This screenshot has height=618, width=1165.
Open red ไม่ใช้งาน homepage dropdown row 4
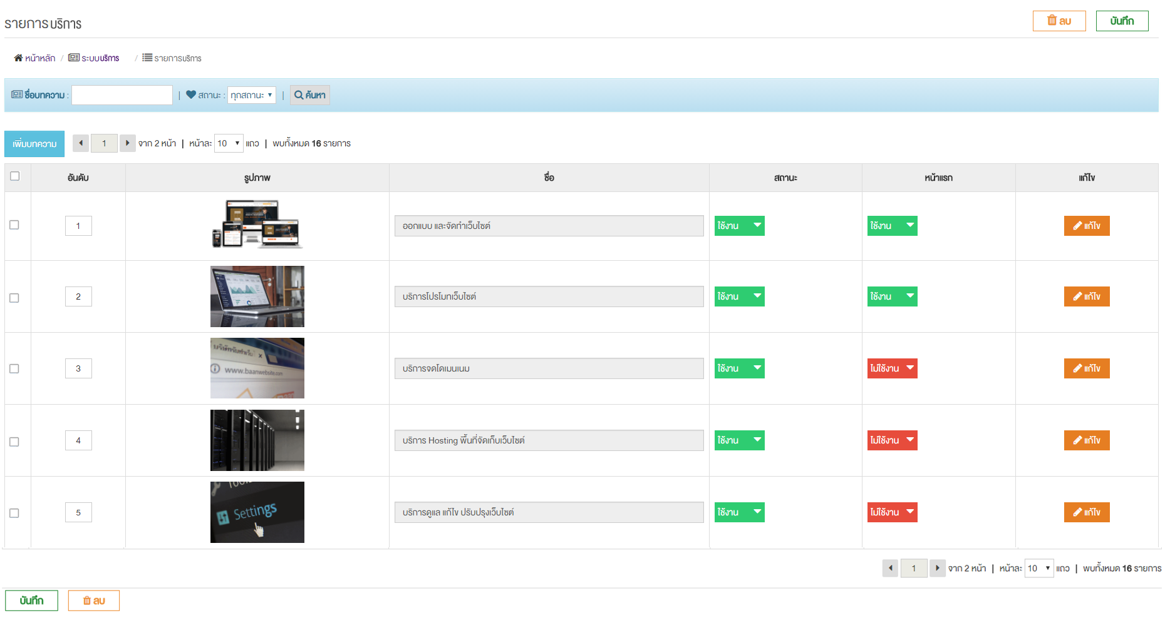tap(893, 440)
